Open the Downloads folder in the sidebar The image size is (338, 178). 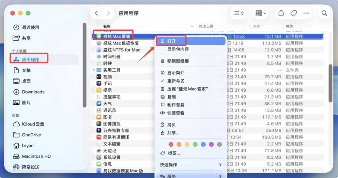pos(33,92)
